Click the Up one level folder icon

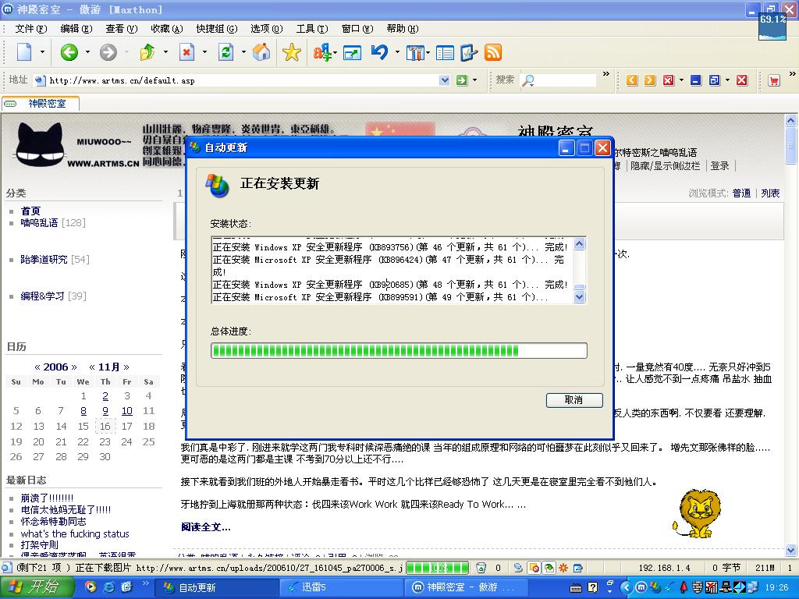(147, 52)
